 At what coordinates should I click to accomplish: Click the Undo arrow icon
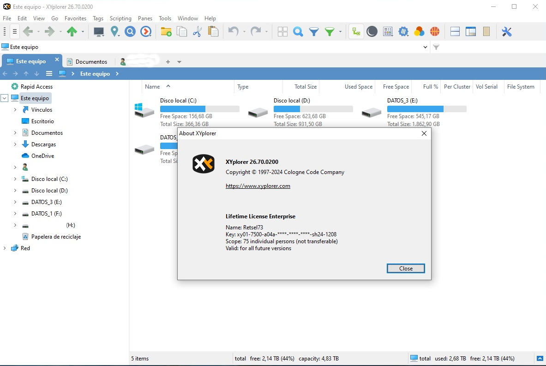[233, 32]
